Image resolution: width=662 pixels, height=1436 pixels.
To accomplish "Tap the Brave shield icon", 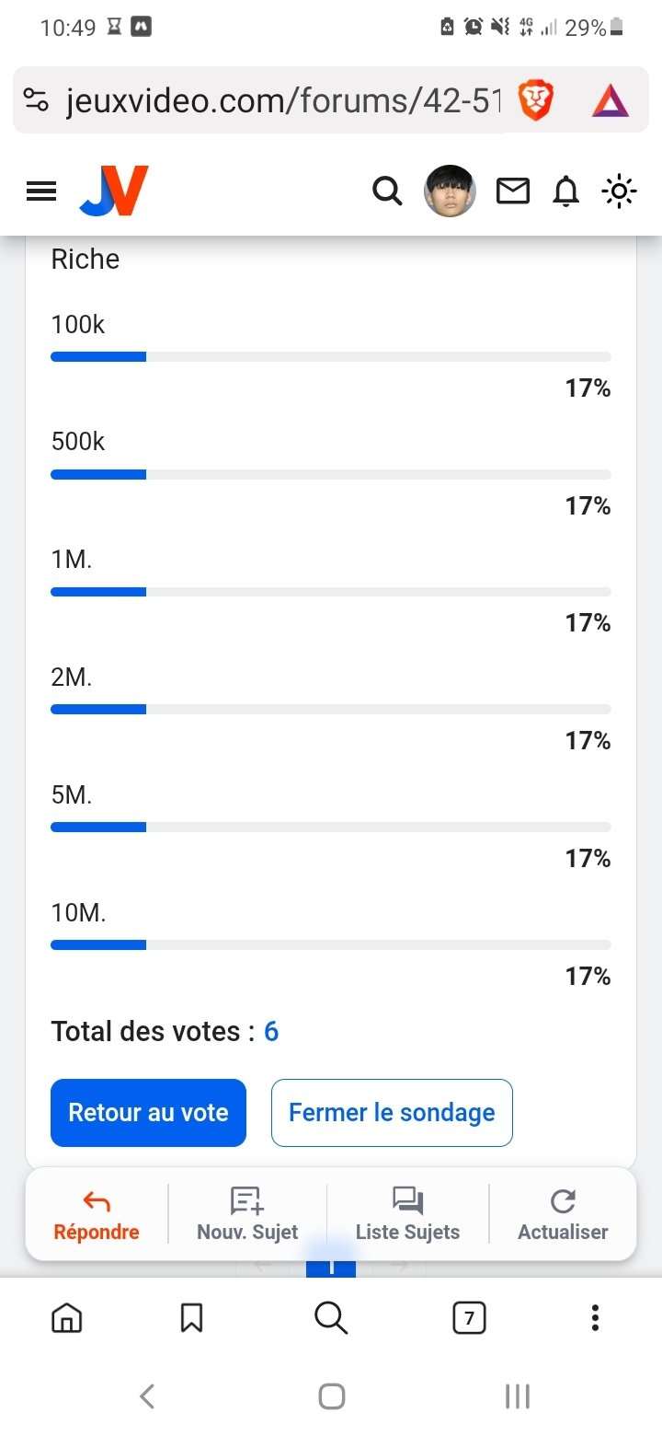I will (x=534, y=101).
